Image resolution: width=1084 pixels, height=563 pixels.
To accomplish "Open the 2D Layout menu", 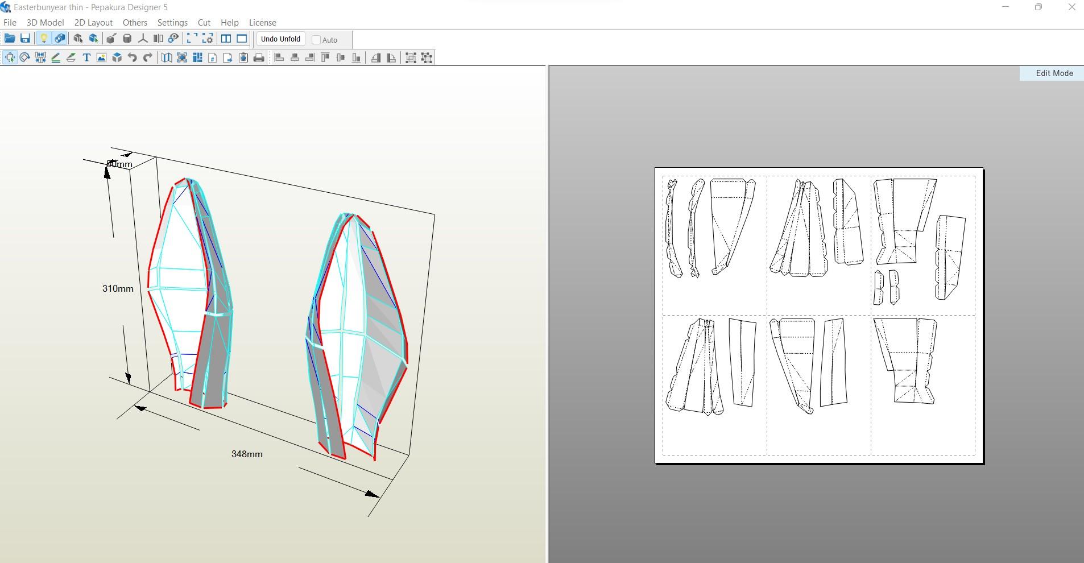I will pos(93,23).
